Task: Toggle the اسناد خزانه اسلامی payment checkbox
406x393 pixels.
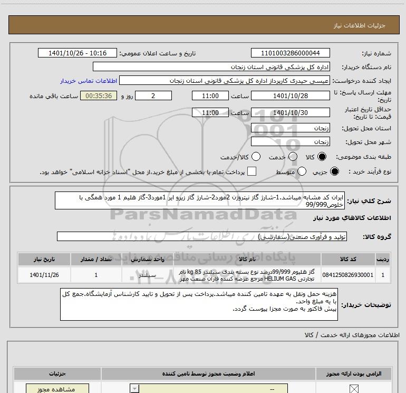Action: coord(252,171)
